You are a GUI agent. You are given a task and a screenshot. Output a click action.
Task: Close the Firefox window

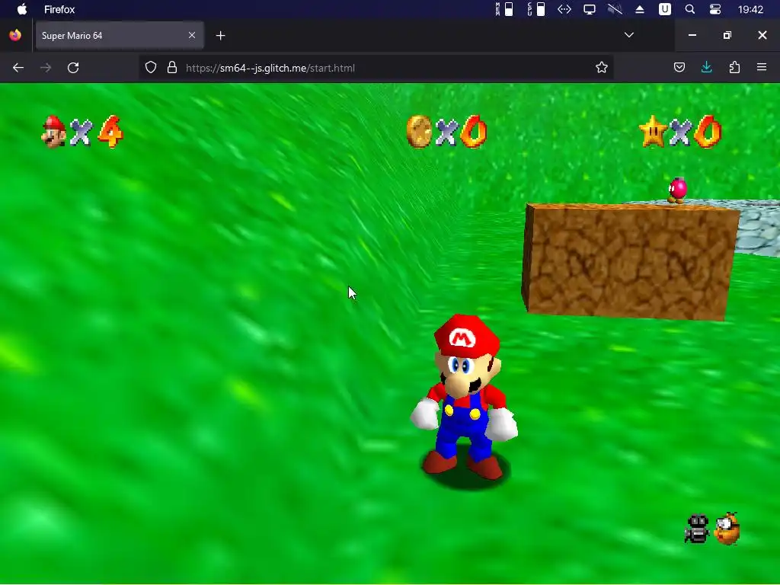click(x=762, y=35)
